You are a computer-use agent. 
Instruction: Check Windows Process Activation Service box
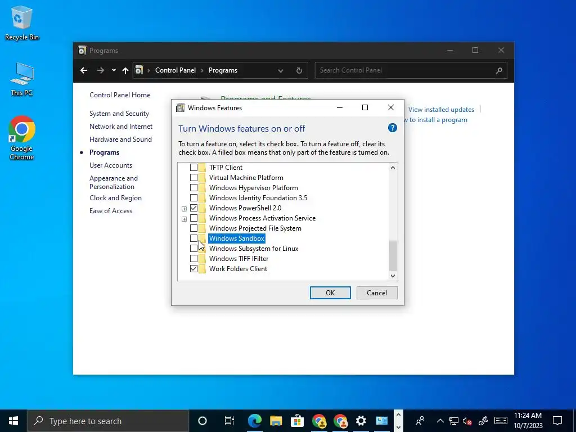[193, 218]
